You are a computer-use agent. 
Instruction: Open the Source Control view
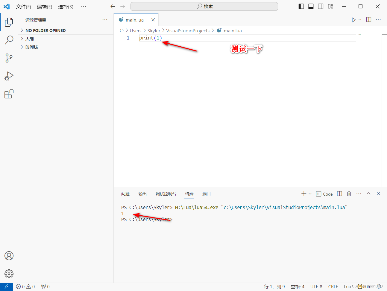9,58
